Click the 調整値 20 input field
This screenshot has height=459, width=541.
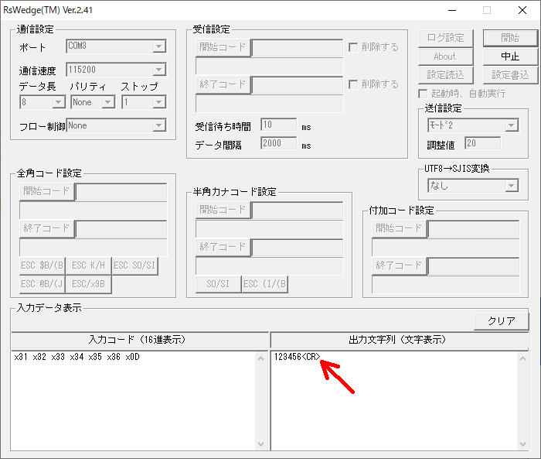482,143
